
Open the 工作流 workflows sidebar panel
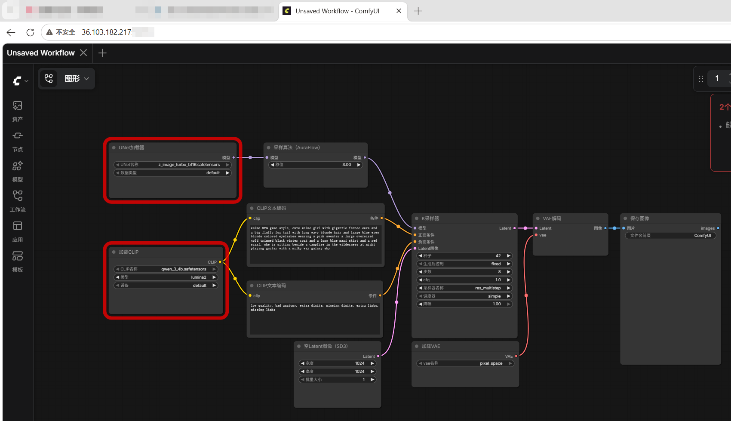18,201
